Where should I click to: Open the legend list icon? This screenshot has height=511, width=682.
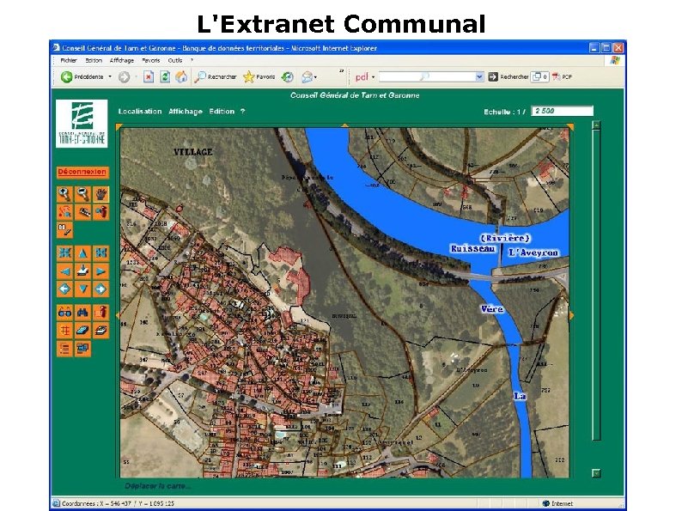(64, 349)
